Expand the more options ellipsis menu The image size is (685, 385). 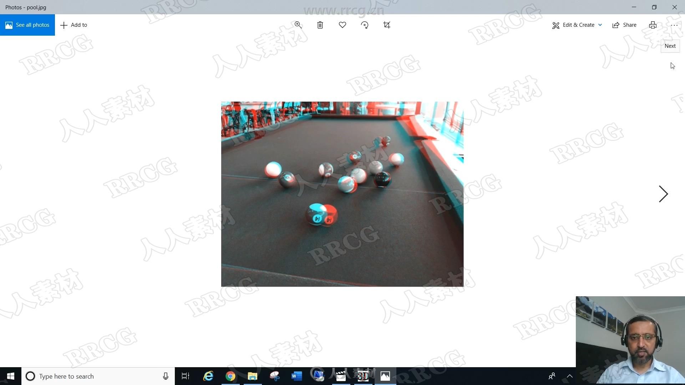(x=674, y=25)
